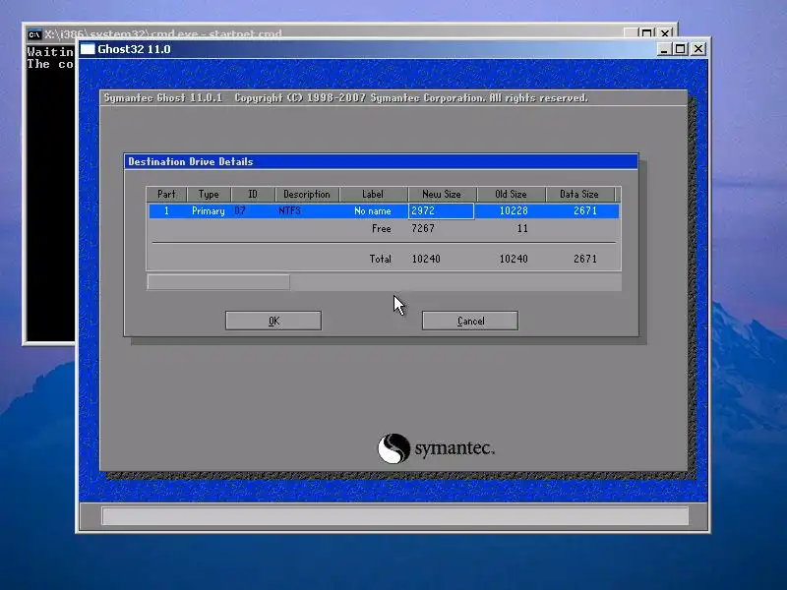This screenshot has height=590, width=787.
Task: Click the Total data size 2671
Action: (x=585, y=259)
